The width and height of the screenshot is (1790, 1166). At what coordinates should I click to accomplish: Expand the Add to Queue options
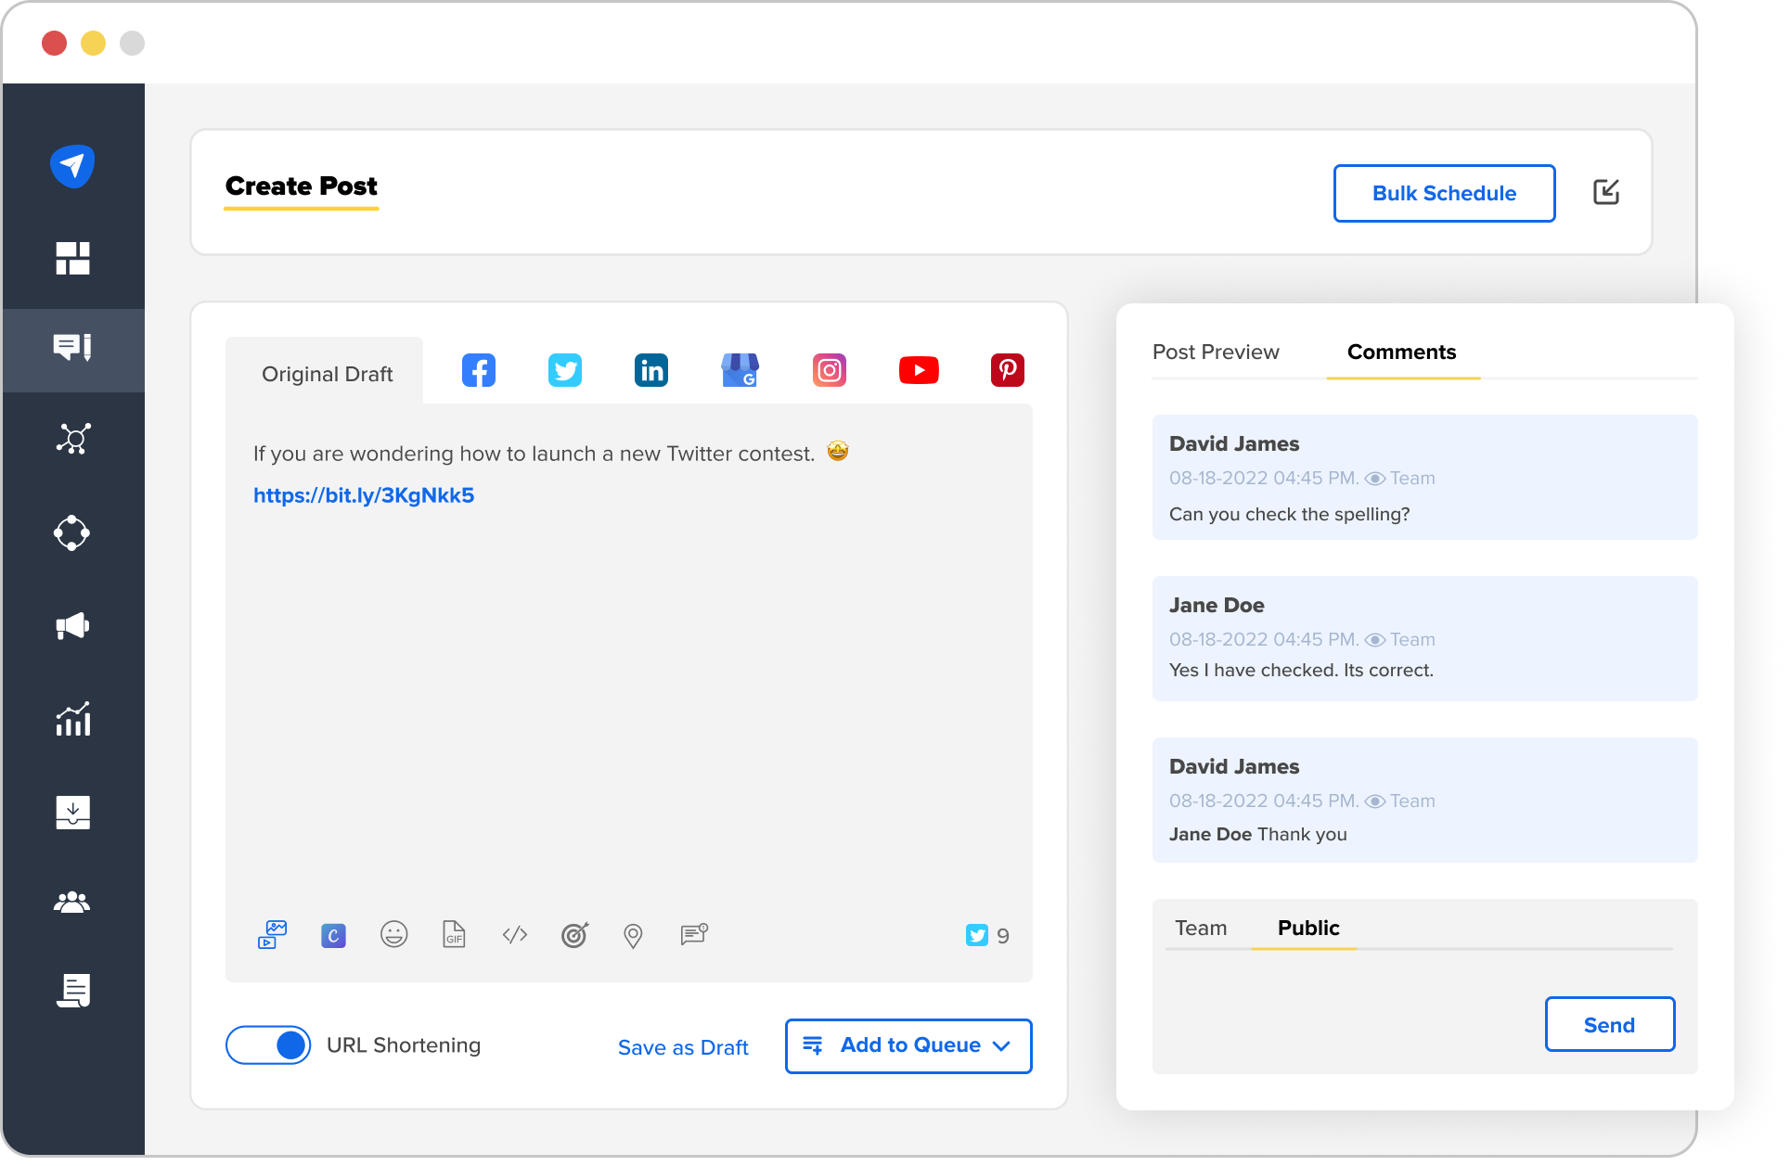click(1002, 1045)
